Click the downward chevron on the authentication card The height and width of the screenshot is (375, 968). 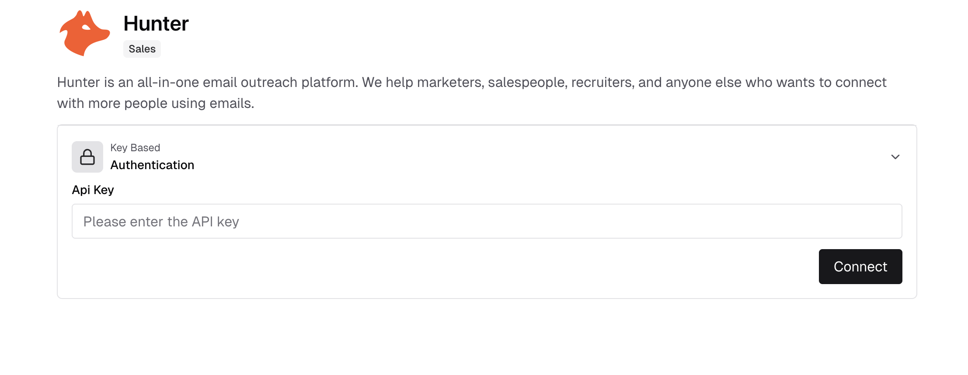click(x=895, y=156)
